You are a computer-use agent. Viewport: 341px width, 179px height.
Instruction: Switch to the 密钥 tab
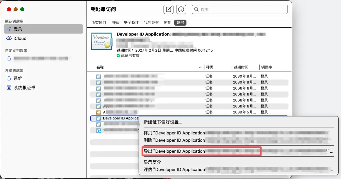coord(168,23)
